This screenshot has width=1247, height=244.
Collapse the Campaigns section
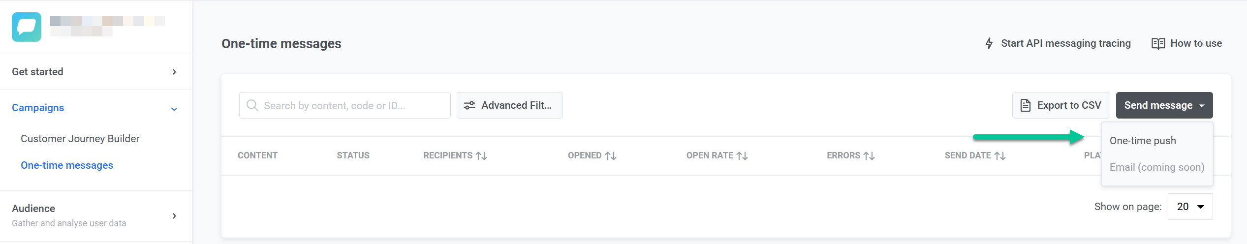coord(174,109)
